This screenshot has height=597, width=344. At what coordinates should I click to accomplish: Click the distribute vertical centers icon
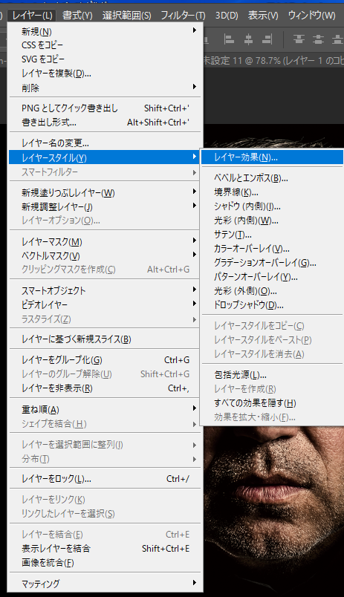318,39
